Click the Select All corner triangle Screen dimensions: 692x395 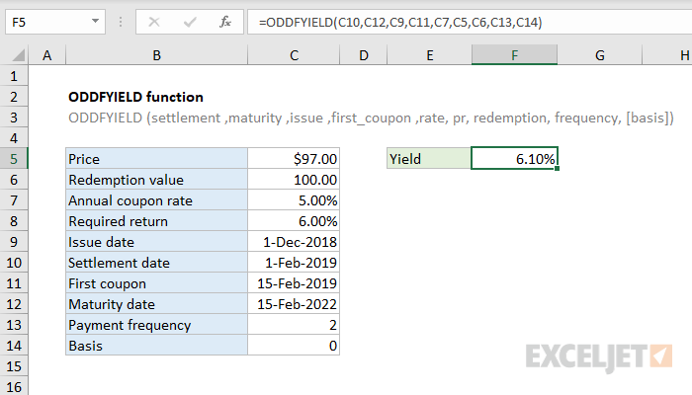click(x=18, y=55)
